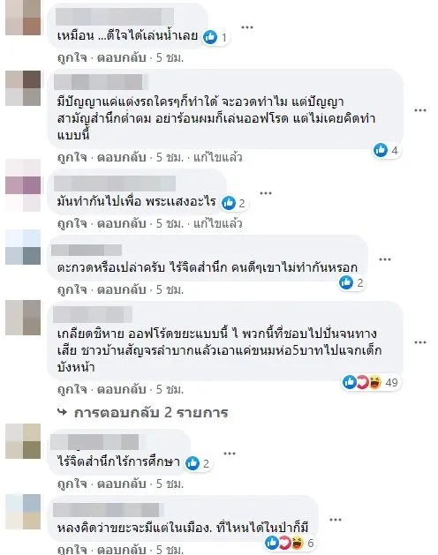View the 49 reactions on the เกลียดชิหาย comment
The image size is (438, 555).
[371, 382]
